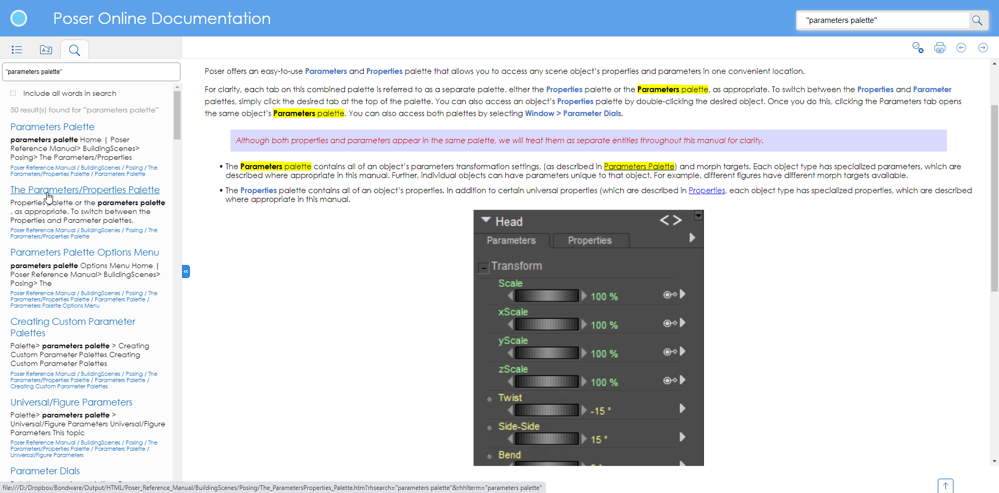Image resolution: width=999 pixels, height=493 pixels.
Task: Click breadcrumb path under Parameters Palette Options Menu
Action: click(84, 299)
